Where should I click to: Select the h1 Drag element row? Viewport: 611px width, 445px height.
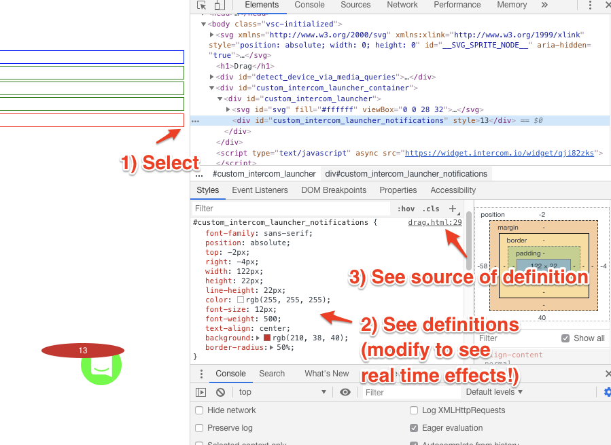tap(245, 67)
